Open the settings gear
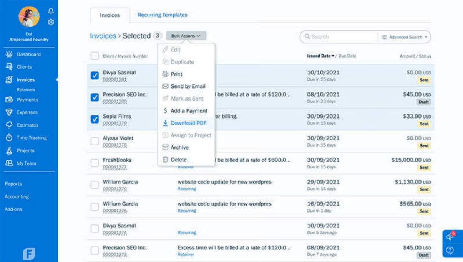This screenshot has height=262, width=463. (x=51, y=22)
